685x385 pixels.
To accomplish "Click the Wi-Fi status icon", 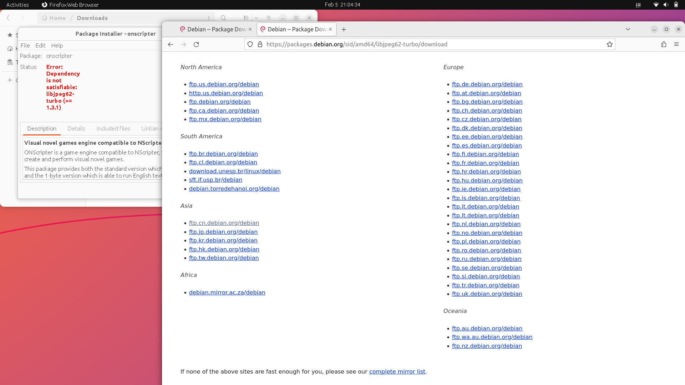I will (x=656, y=5).
